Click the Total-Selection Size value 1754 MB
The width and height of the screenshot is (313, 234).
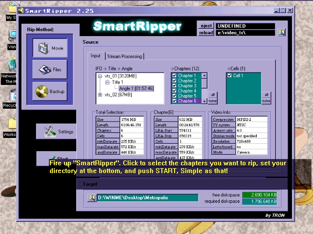pyautogui.click(x=132, y=119)
